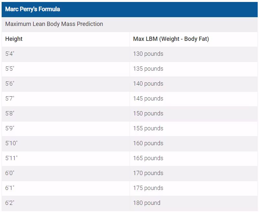Select the 5'10" height cell
This screenshot has height=212, width=259.
tap(66, 144)
